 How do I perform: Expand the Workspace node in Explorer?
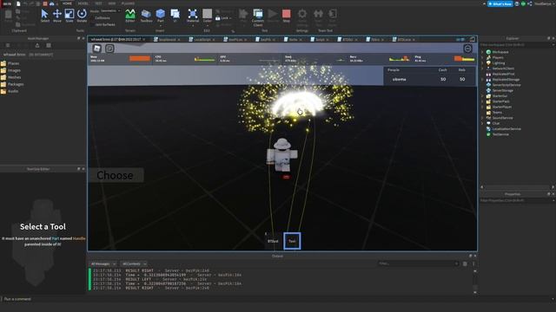pos(482,52)
